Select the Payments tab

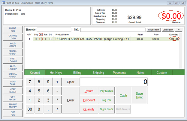119,73
